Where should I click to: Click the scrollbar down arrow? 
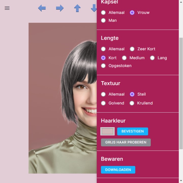181,181
